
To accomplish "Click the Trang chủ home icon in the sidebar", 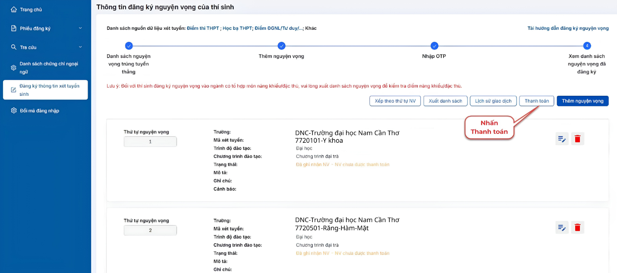I will pyautogui.click(x=14, y=9).
